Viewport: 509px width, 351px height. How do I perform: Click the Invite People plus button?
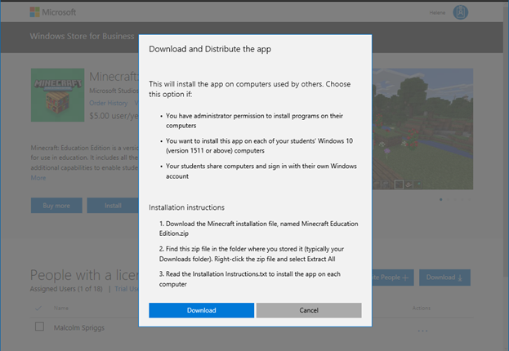click(x=393, y=278)
